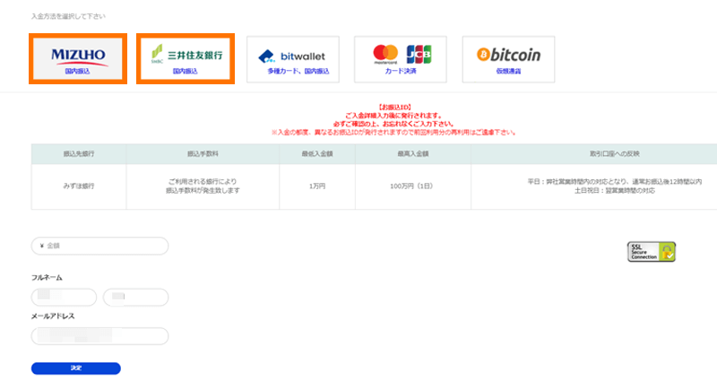Click the blue 決定 submit button
Screen dimensions: 717x390
76,368
